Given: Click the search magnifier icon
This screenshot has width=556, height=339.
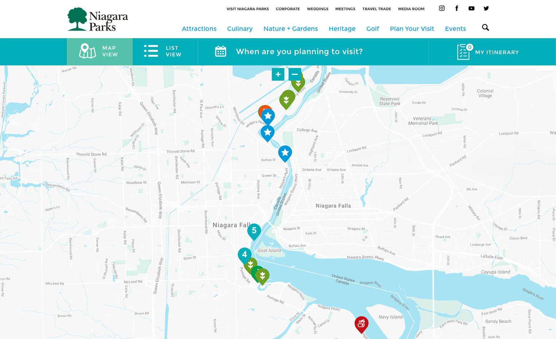Looking at the screenshot, I should (x=485, y=28).
